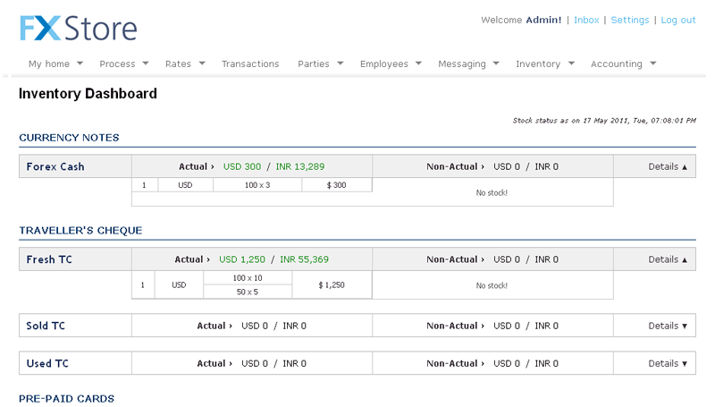Viewport: 715px width, 407px height.
Task: Open the Inventory menu
Action: click(x=544, y=64)
